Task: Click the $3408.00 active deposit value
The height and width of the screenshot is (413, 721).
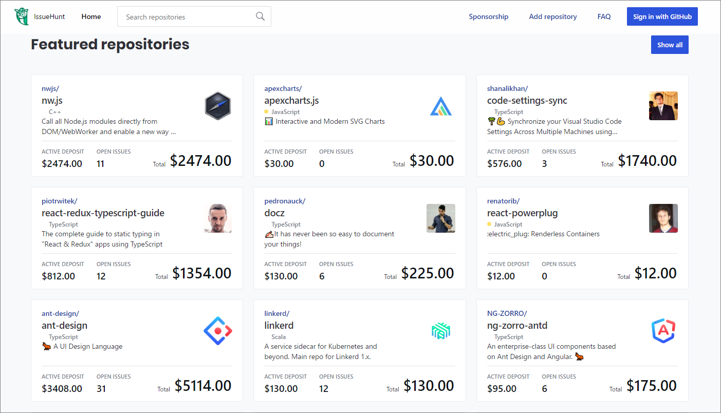Action: click(x=62, y=388)
